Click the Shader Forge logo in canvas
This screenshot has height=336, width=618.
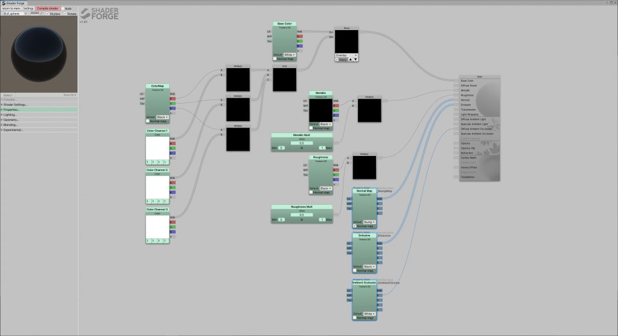[x=100, y=14]
